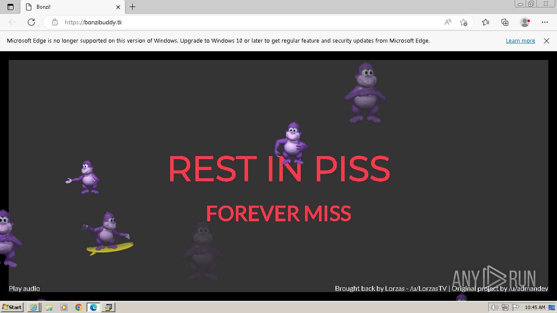Go back to previous page
The image size is (557, 313).
[x=12, y=22]
